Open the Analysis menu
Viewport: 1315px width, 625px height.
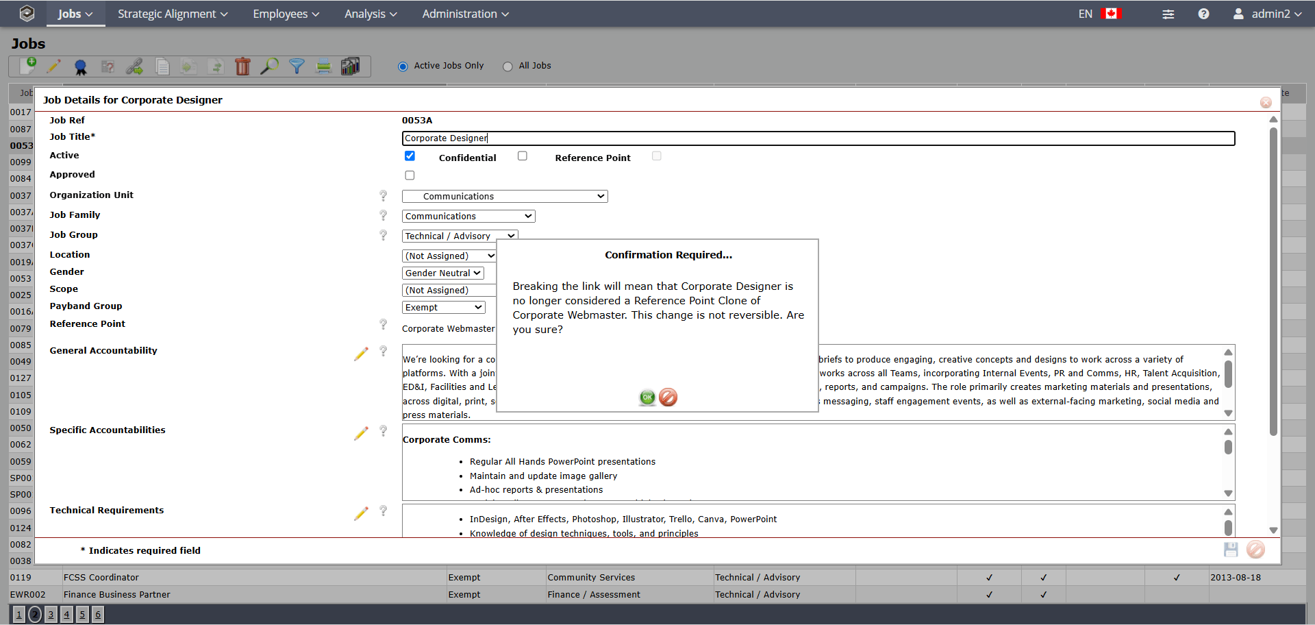pos(371,14)
